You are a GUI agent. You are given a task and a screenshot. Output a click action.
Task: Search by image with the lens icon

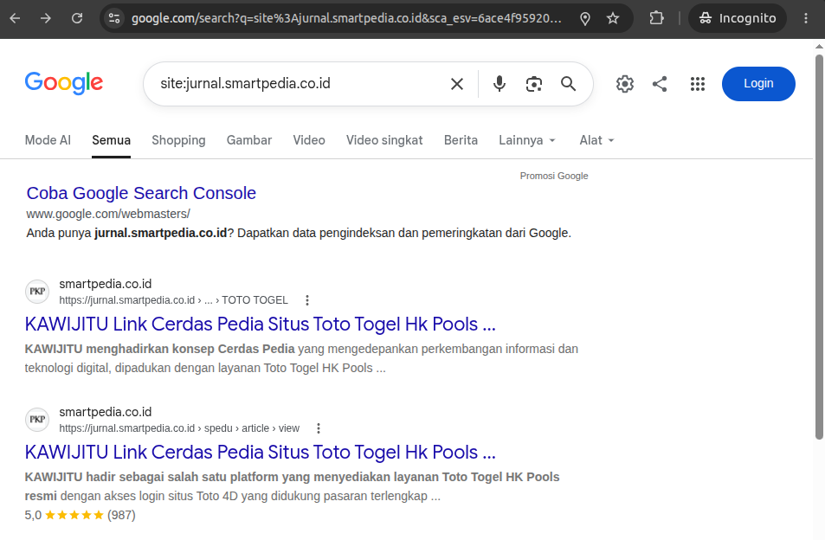[x=533, y=84]
